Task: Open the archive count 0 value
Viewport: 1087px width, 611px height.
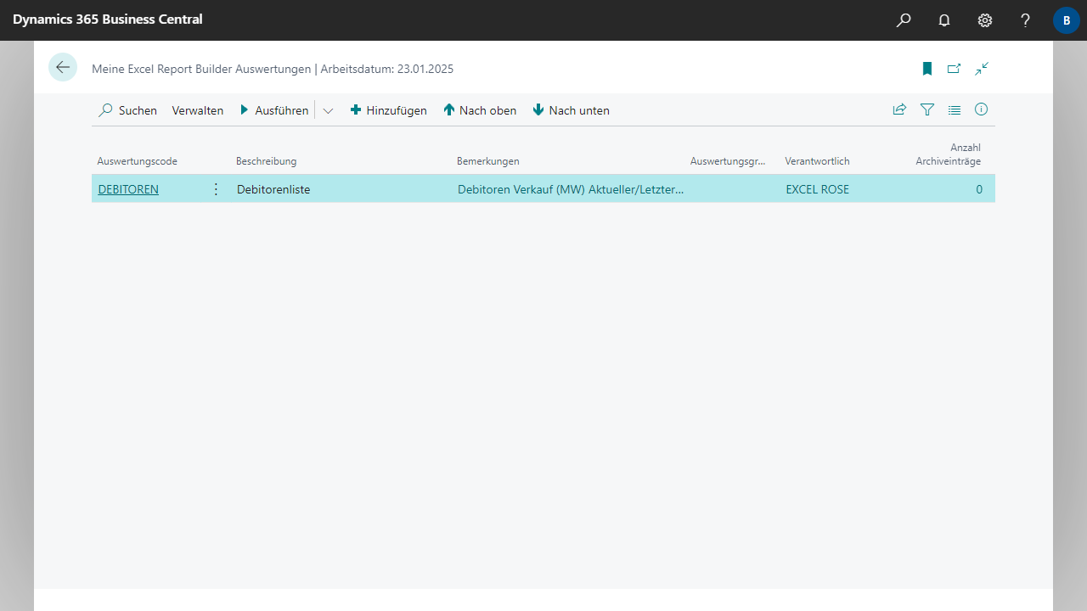Action: [979, 189]
